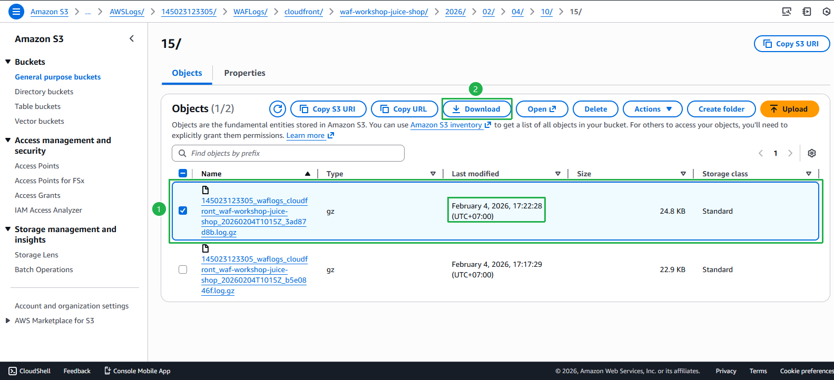Open the b5e0846f.log.gz object link
This screenshot has height=380, width=834.
click(254, 275)
